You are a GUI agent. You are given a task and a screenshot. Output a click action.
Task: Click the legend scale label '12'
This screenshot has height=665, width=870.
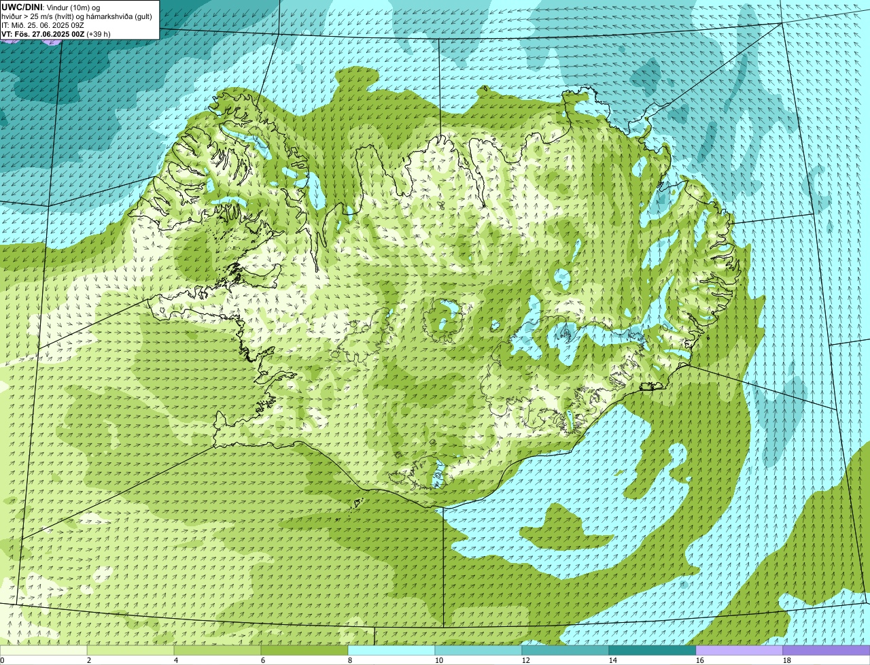526,660
